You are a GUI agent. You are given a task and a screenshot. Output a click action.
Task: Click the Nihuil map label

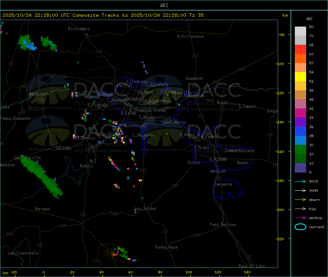(x=86, y=166)
